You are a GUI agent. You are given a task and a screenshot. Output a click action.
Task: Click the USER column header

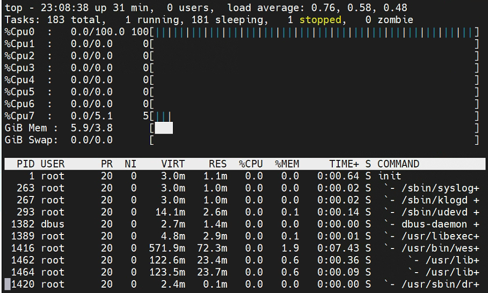53,164
